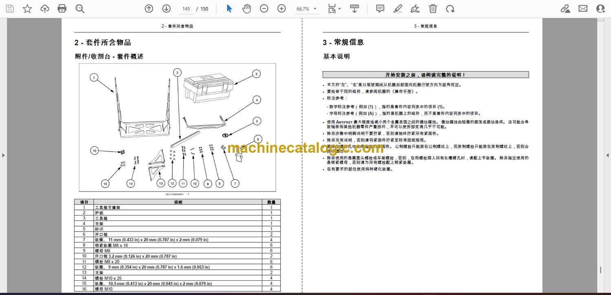This screenshot has height=295, width=611.
Task: Send the file by email
Action: click(583, 9)
